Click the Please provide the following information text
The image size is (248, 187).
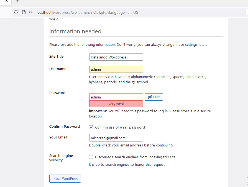128,45
